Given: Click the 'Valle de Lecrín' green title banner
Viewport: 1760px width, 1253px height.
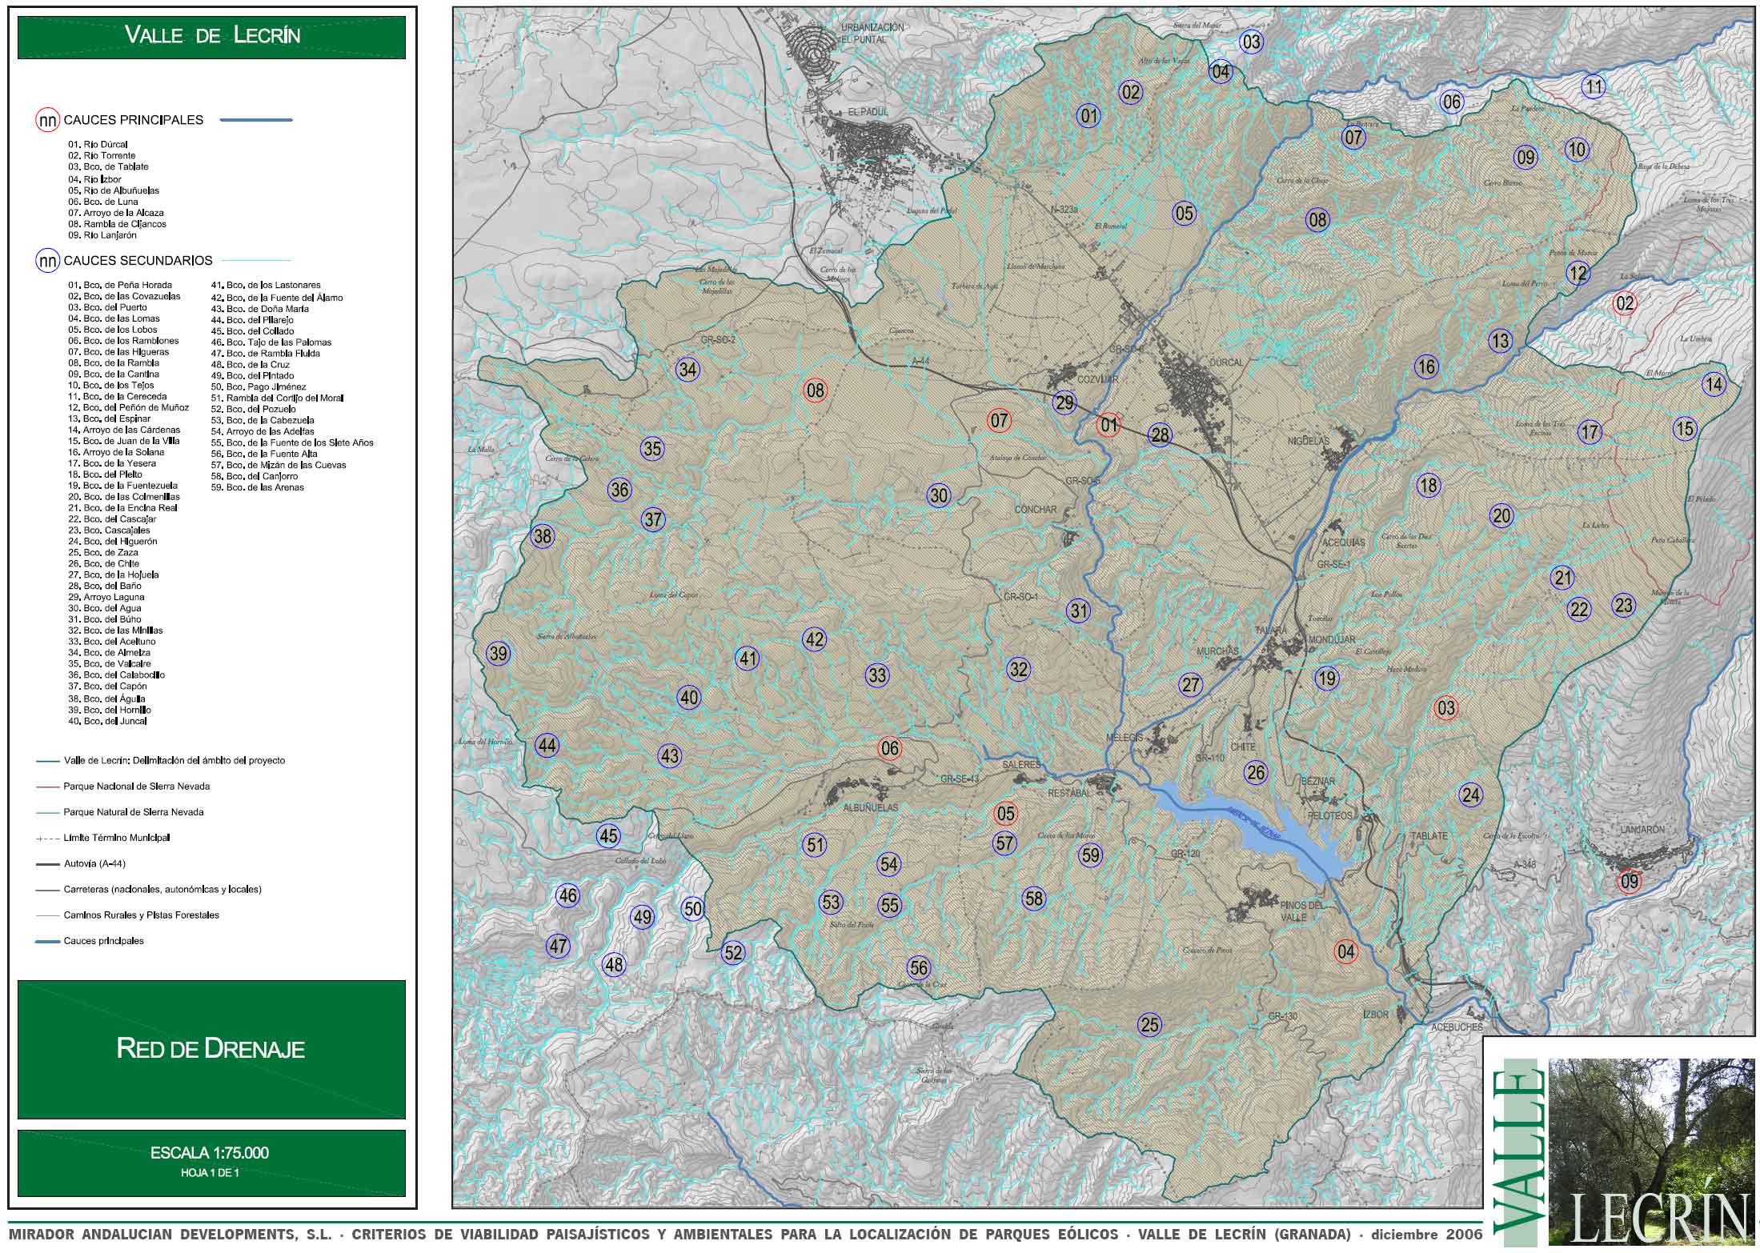Looking at the screenshot, I should [211, 36].
